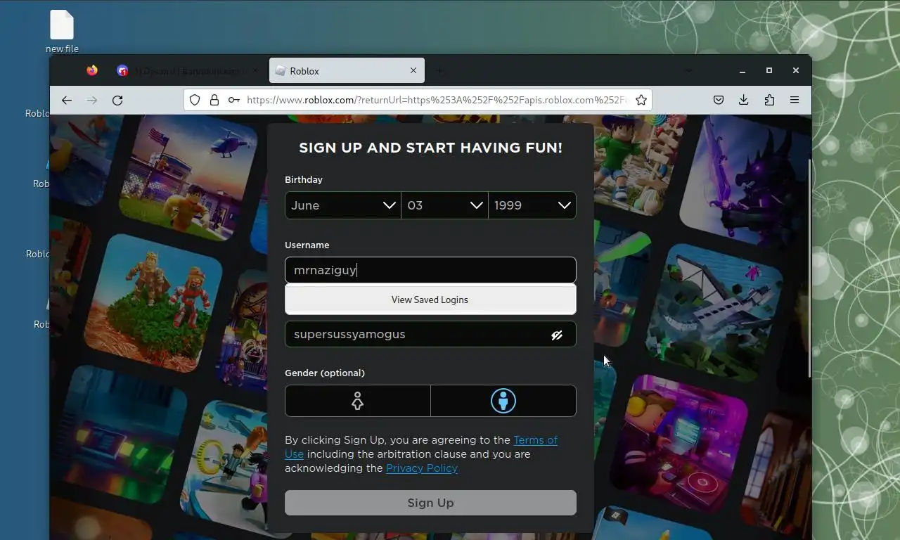Select the 'new file' desktop icon
This screenshot has height=540, width=900.
[62, 32]
